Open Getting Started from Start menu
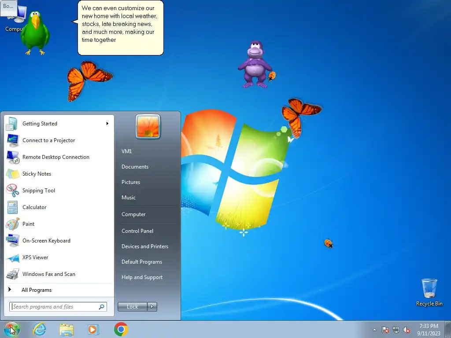451x338 pixels. [x=59, y=124]
